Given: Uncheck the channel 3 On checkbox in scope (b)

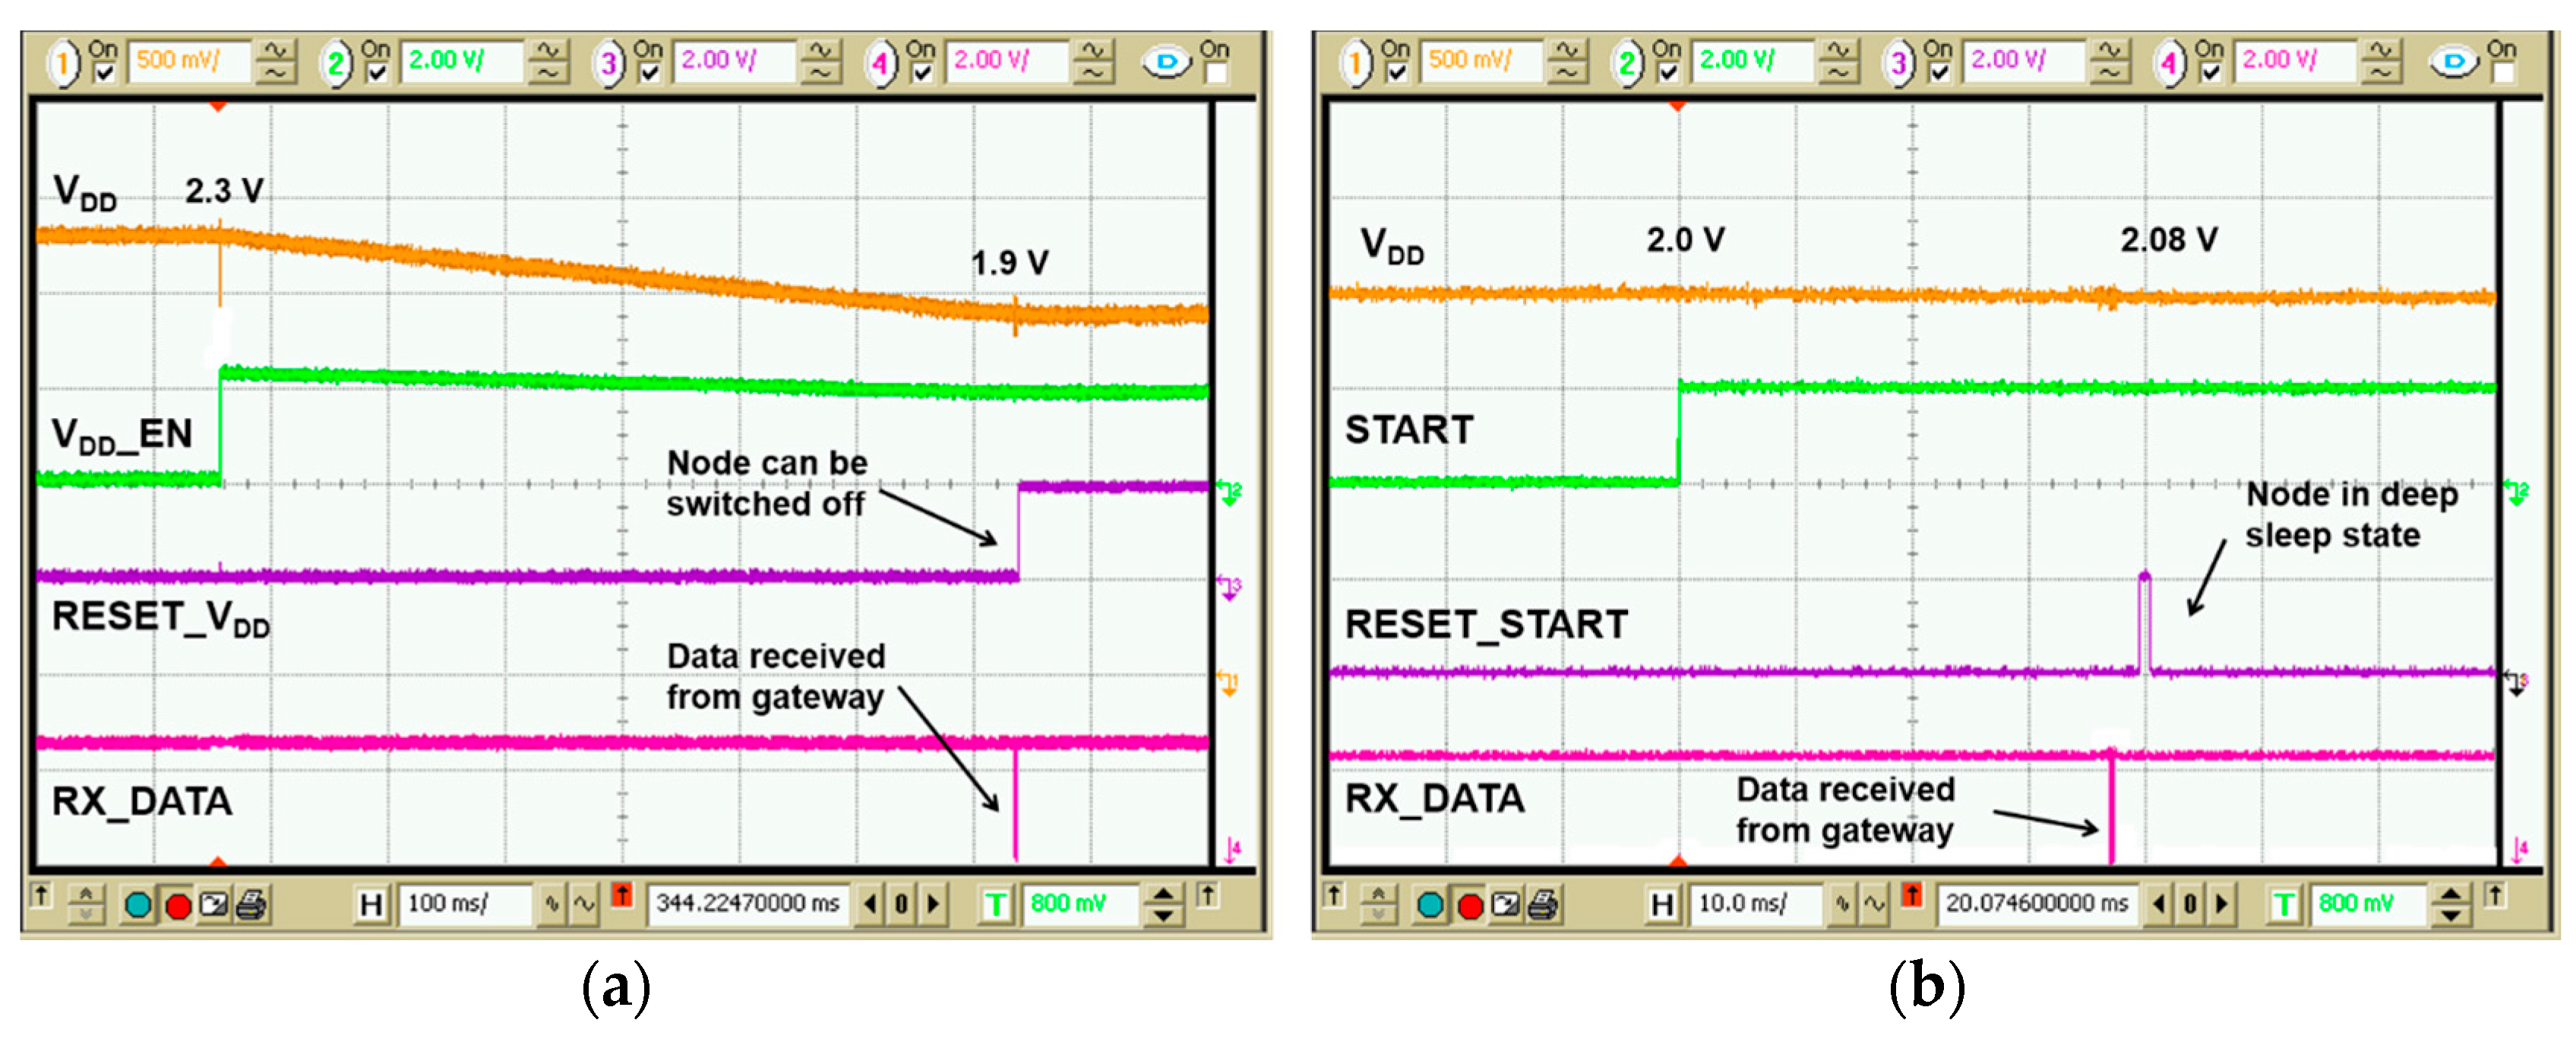Looking at the screenshot, I should point(1939,73).
